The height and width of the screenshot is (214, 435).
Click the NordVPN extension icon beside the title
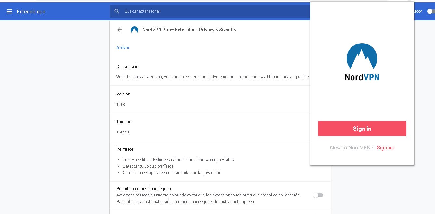(x=134, y=30)
